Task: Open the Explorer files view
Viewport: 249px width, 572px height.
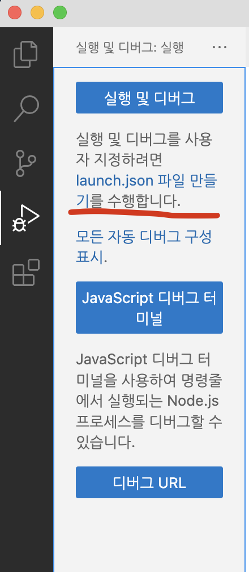Action: coord(25,54)
